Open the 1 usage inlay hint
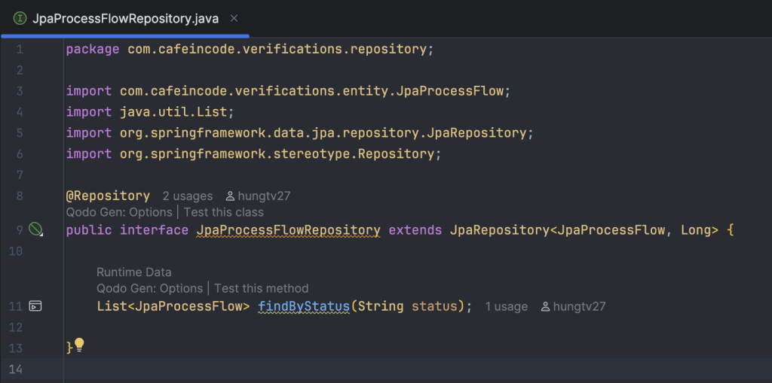 (x=506, y=307)
